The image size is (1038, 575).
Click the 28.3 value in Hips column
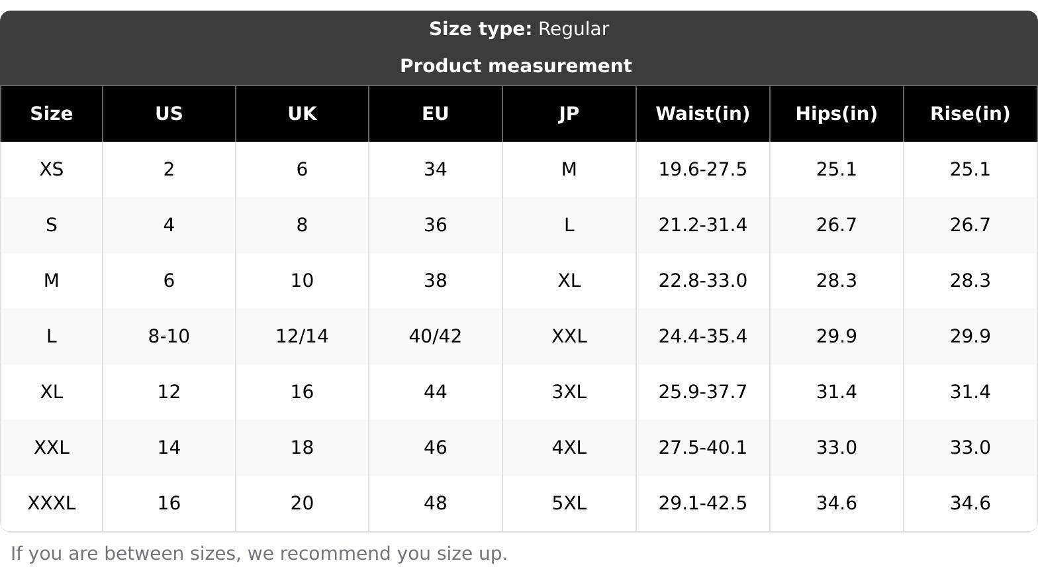(836, 281)
